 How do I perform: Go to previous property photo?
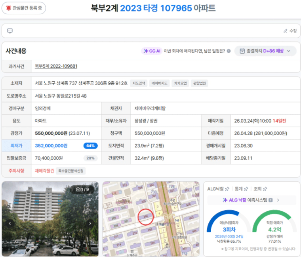11,223
